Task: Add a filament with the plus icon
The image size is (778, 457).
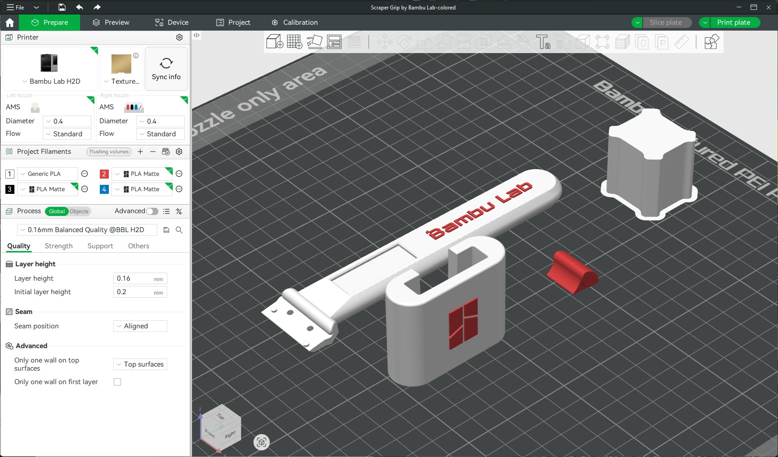Action: tap(140, 152)
